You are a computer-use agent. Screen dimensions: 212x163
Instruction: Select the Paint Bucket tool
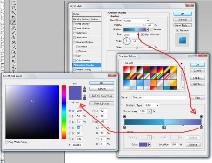point(13,51)
